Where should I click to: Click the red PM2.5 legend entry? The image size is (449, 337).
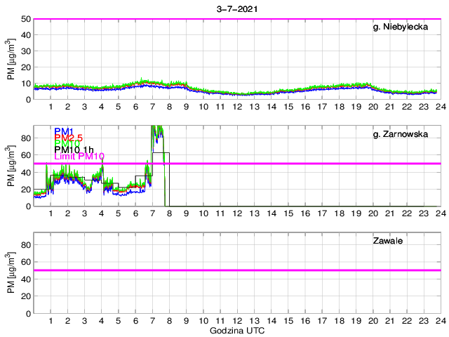(69, 138)
